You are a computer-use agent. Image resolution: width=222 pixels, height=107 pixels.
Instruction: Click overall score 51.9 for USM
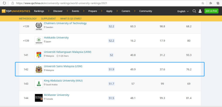(111, 69)
